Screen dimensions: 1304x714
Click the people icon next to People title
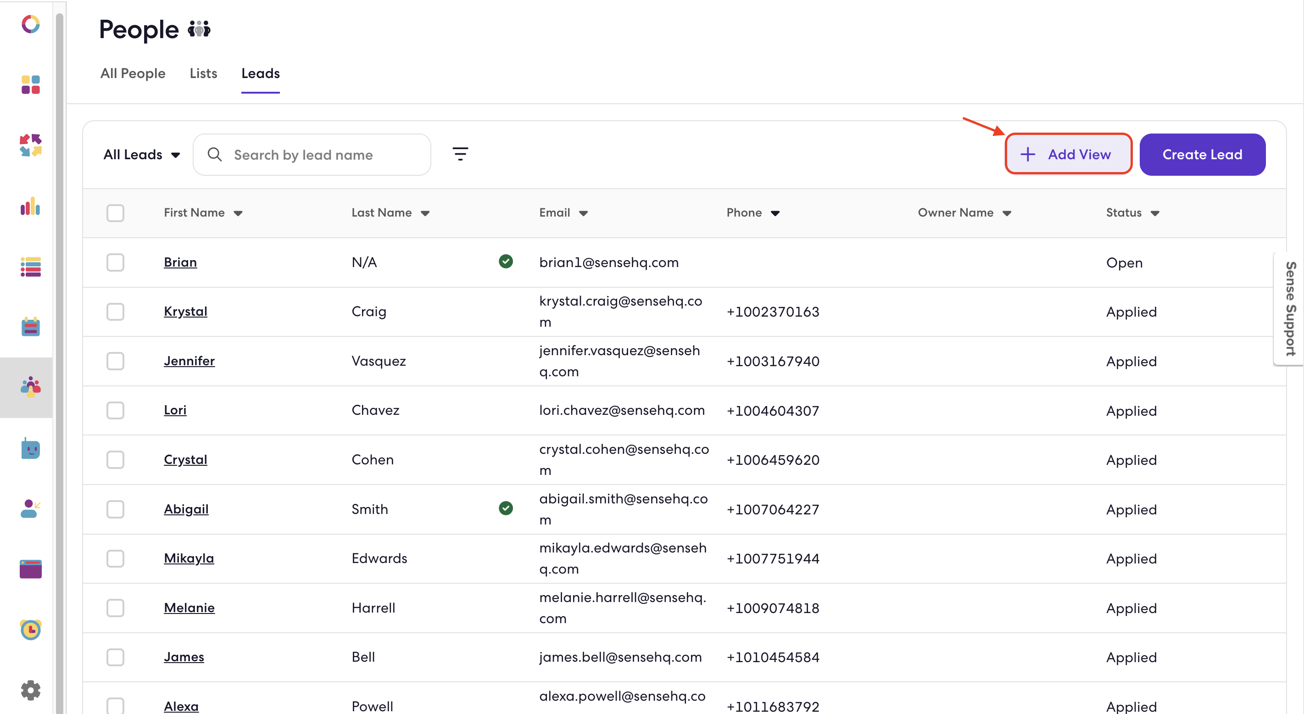click(199, 29)
